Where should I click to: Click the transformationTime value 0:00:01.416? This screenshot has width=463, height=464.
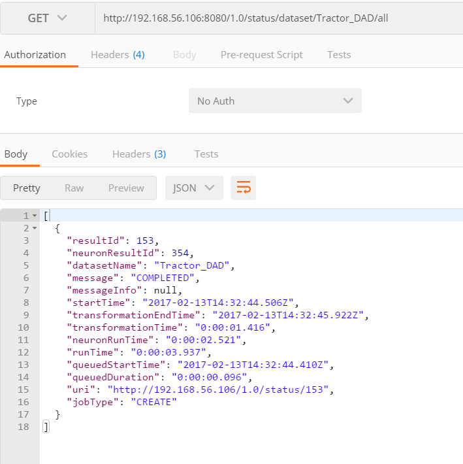232,327
